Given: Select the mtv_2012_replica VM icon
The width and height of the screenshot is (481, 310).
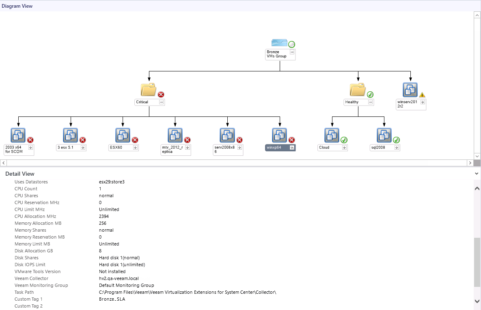Looking at the screenshot, I should pyautogui.click(x=175, y=135).
